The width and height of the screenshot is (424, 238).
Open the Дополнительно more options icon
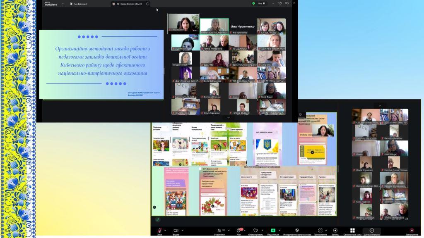pos(371,230)
